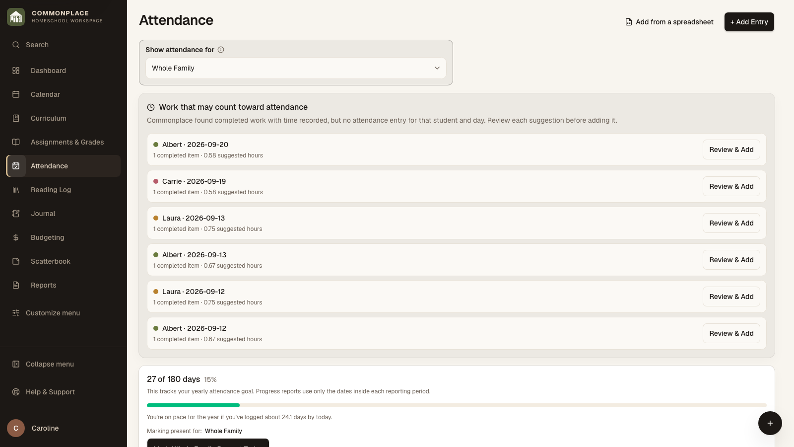Viewport: 794px width, 447px height.
Task: Click the Help & Support lifebuoy icon
Action: click(x=16, y=392)
